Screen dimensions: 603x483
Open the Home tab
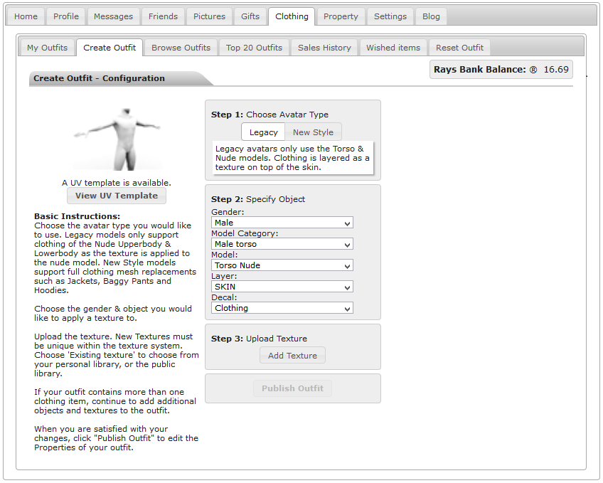pos(26,16)
